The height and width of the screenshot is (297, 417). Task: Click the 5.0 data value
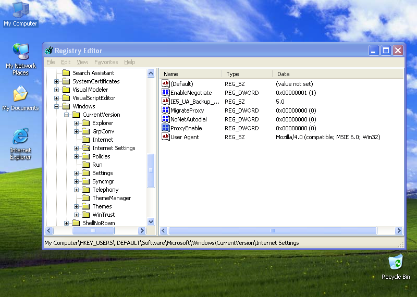pyautogui.click(x=280, y=102)
